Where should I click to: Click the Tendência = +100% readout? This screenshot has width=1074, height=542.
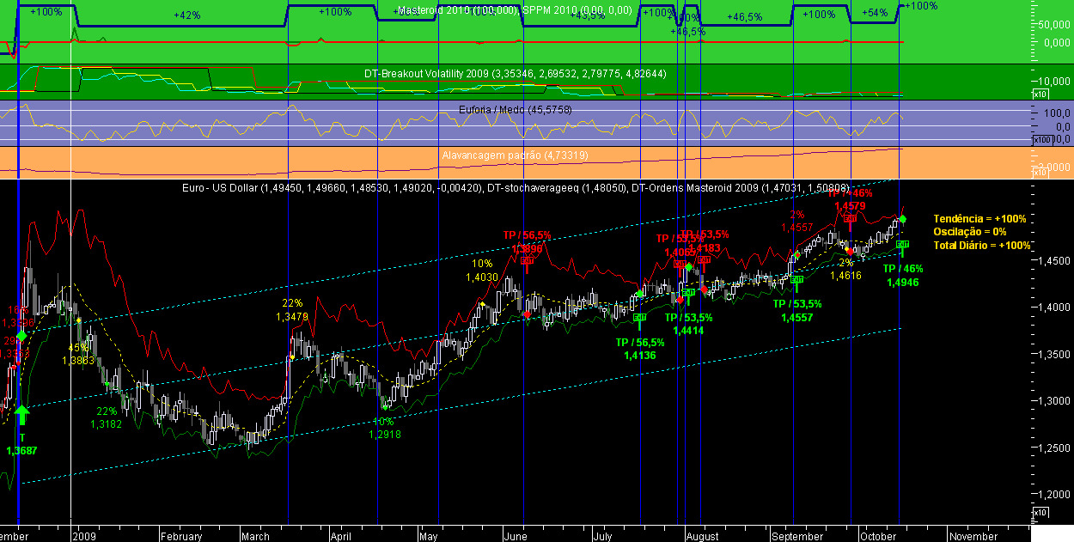coord(979,219)
